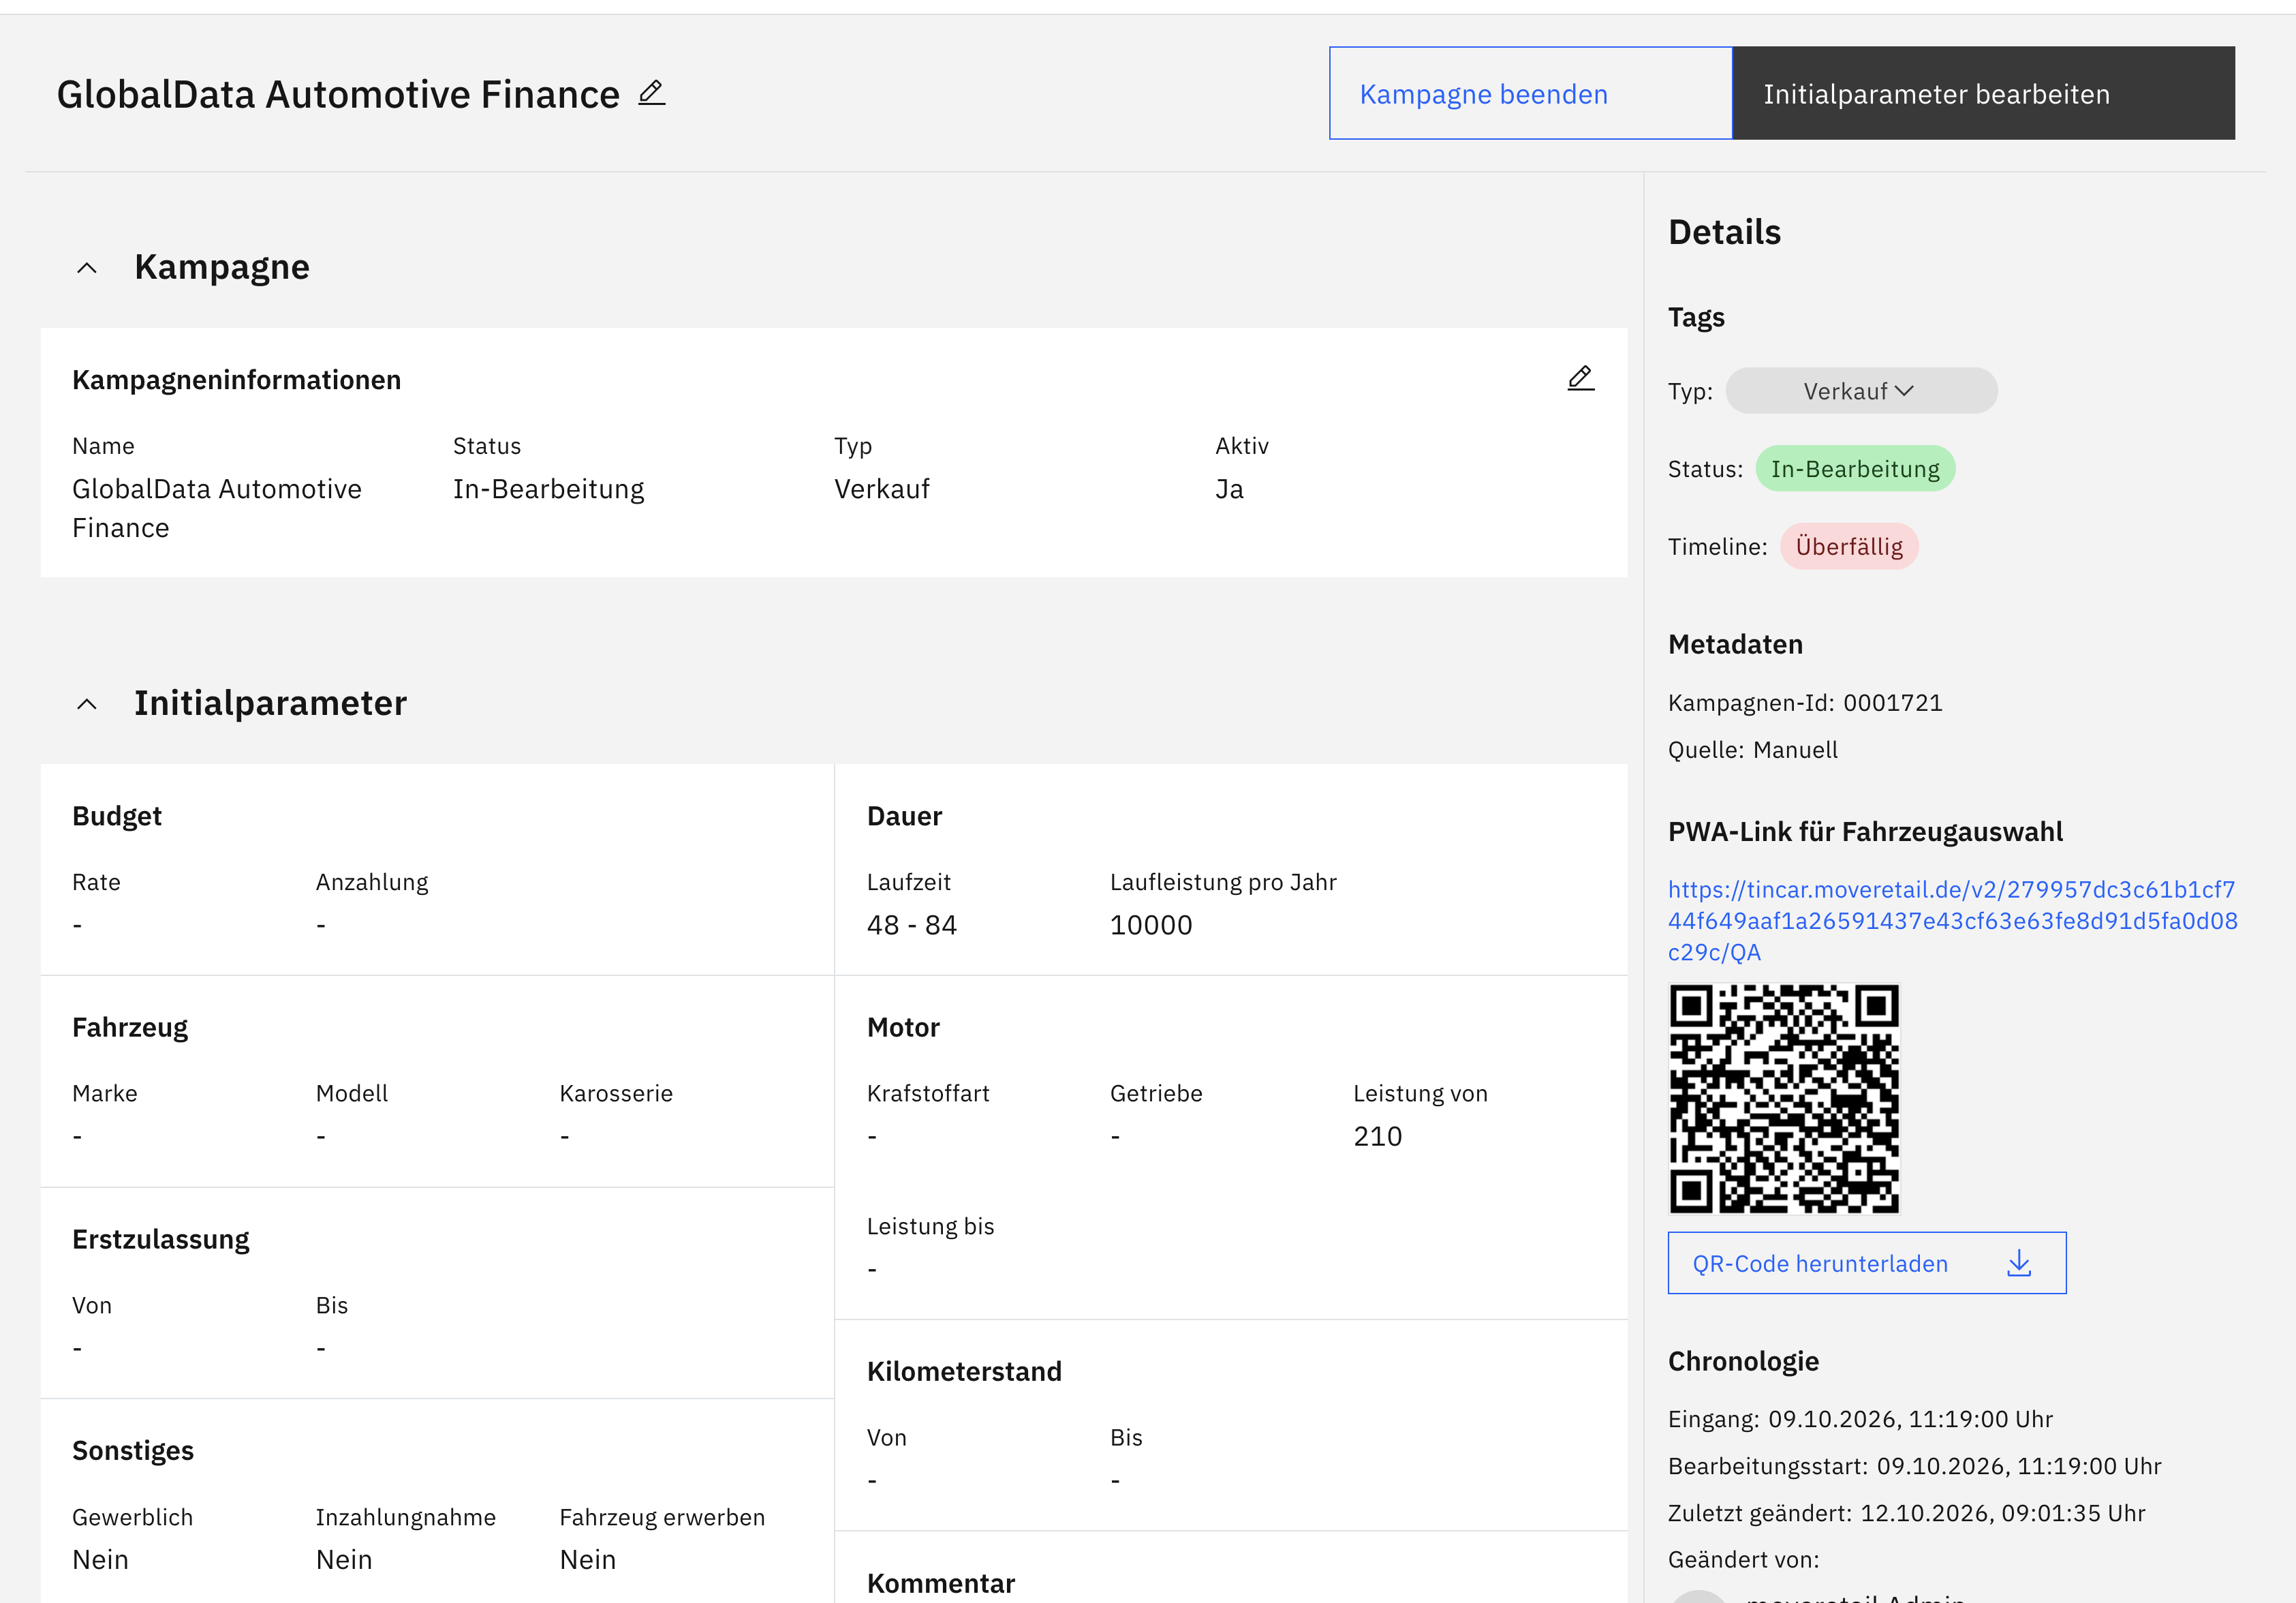Click the Motor section heading
This screenshot has width=2296, height=1603.
click(x=903, y=1028)
